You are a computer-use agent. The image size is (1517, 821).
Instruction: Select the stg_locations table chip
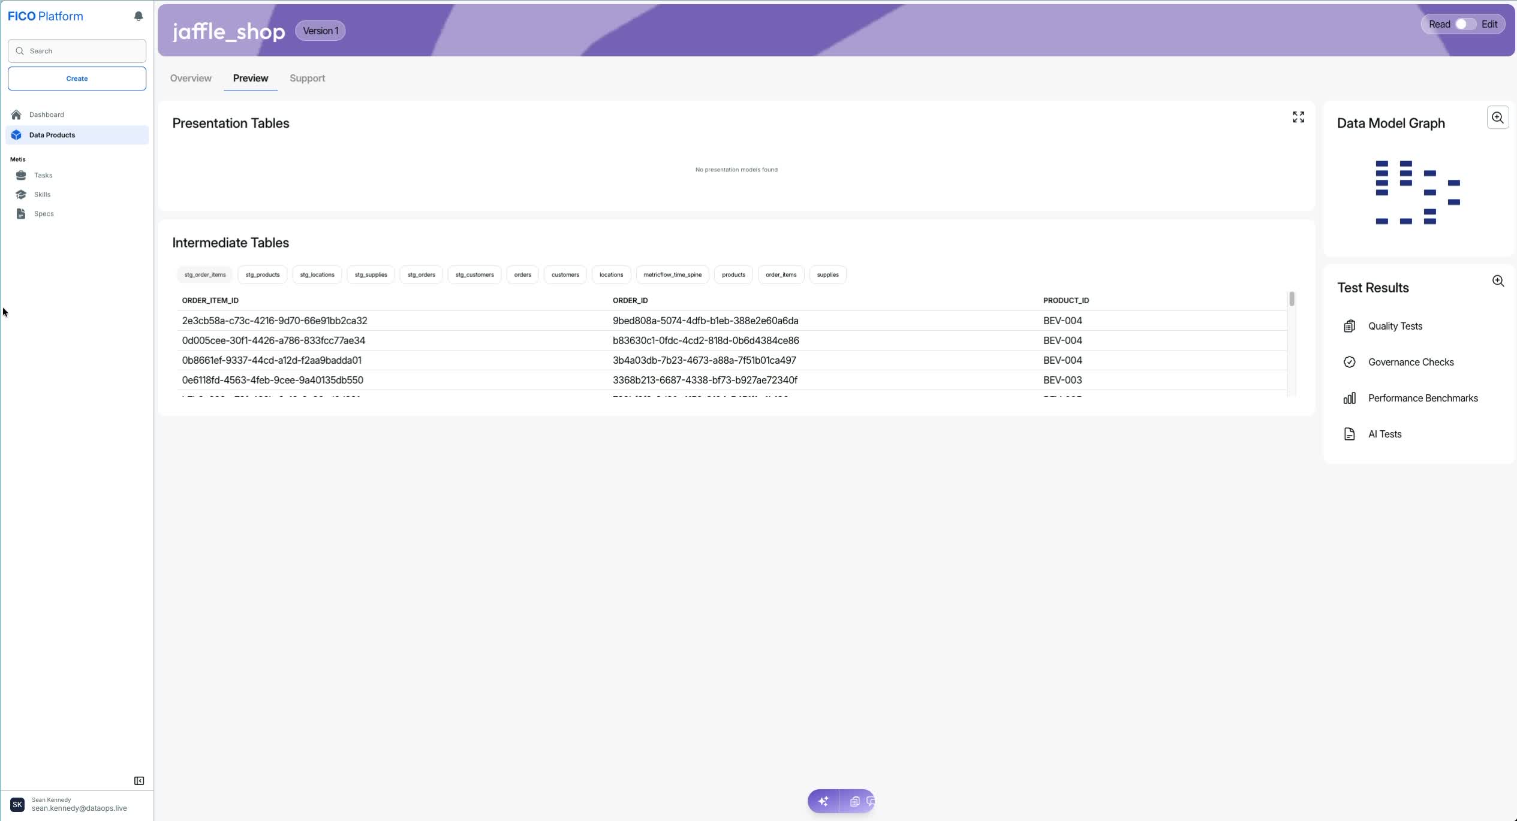click(317, 274)
